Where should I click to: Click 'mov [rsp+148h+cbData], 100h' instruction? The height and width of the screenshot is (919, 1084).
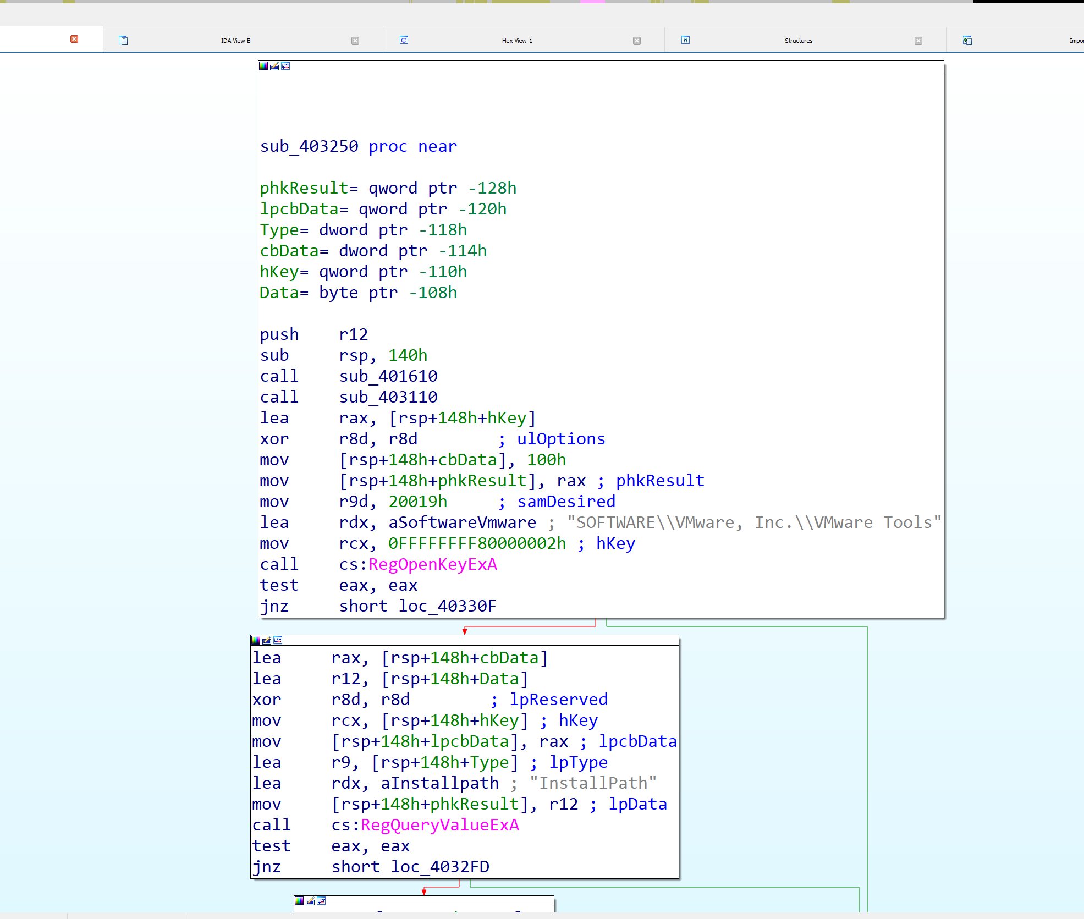tap(413, 460)
